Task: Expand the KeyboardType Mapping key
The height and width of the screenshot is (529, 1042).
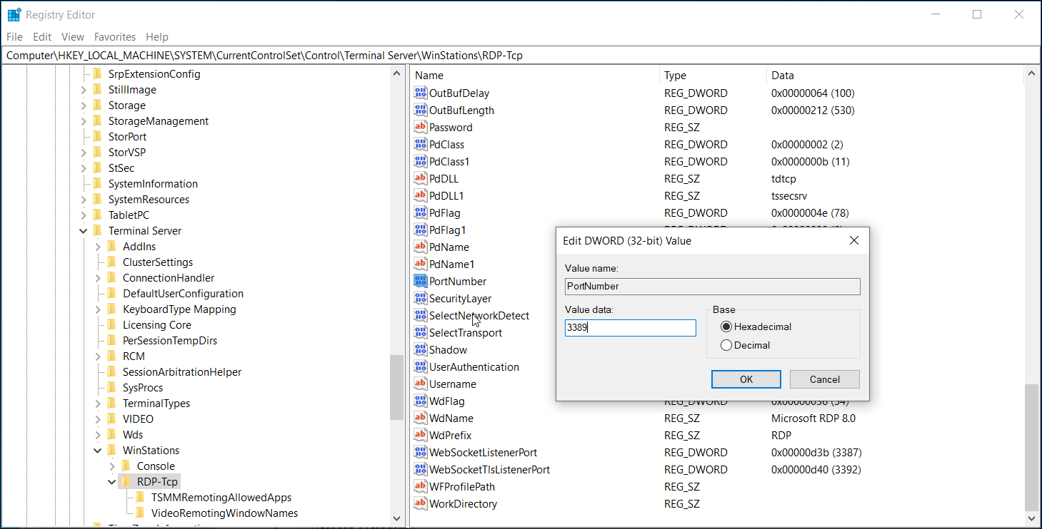Action: 98,309
